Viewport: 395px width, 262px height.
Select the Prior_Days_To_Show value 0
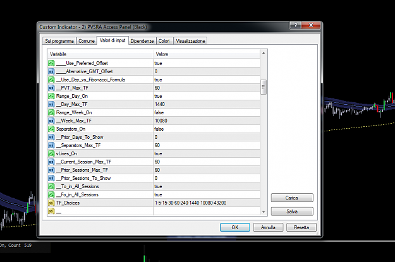(156, 137)
